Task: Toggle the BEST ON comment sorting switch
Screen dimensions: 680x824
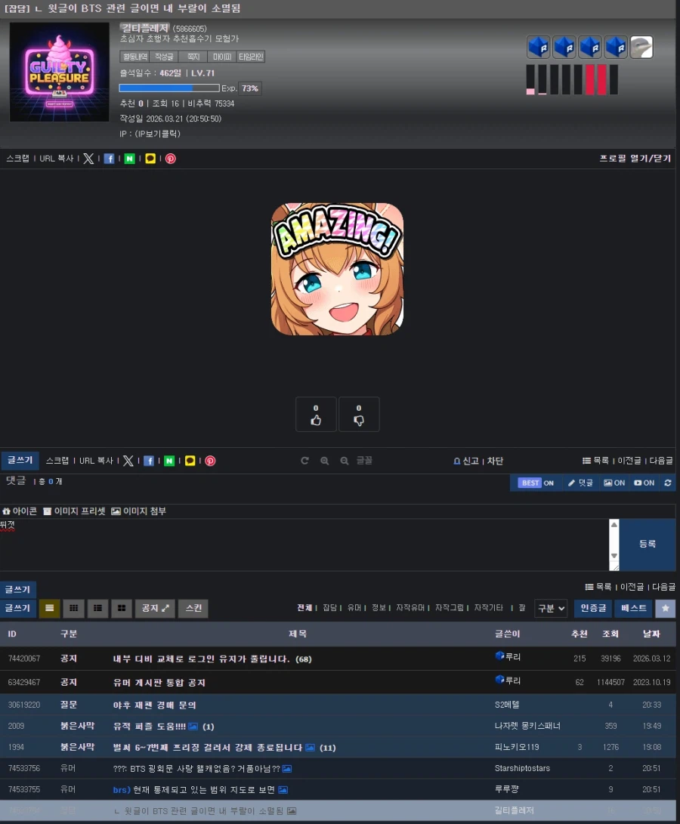Action: [536, 483]
